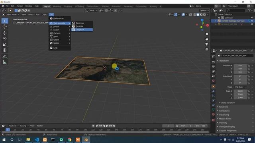Screen dimensions: 255x143
Task: Toggle visibility of EXPORT_GOOGLE_SAT_WM in outliner
Action: click(252, 21)
